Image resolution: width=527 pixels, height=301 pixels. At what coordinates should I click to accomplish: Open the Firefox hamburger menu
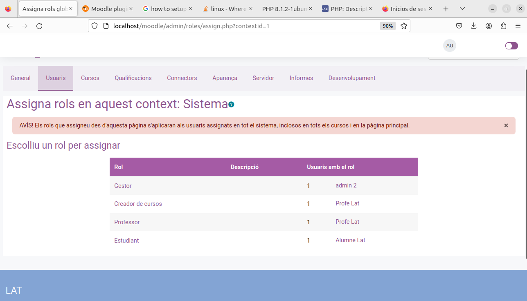click(518, 25)
